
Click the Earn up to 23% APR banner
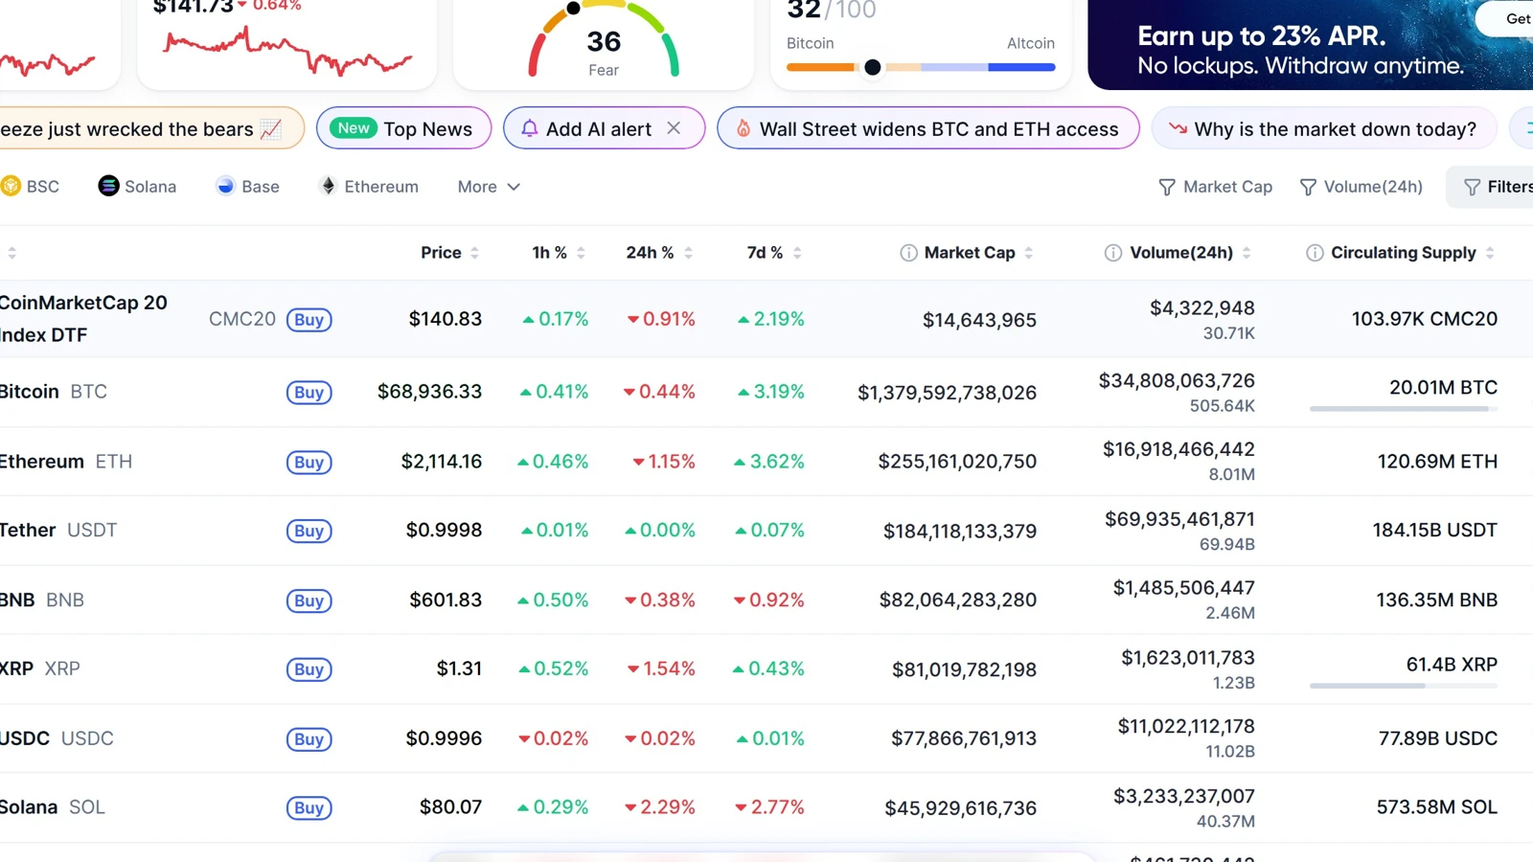coord(1310,43)
